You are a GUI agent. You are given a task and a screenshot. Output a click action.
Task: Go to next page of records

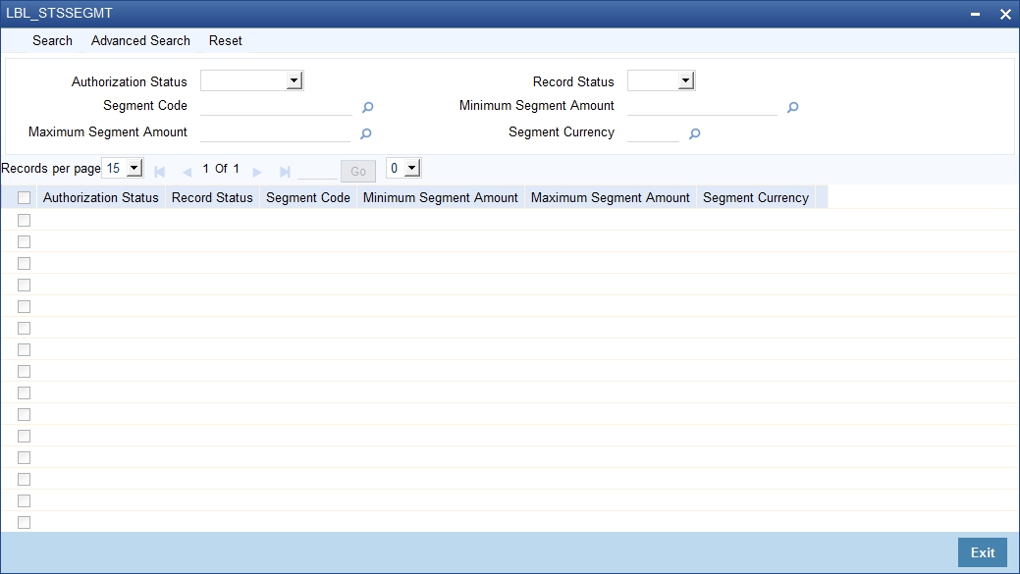pyautogui.click(x=257, y=172)
